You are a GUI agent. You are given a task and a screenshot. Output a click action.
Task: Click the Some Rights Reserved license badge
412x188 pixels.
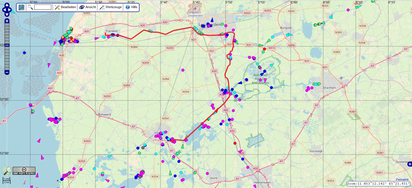[x=24, y=171]
